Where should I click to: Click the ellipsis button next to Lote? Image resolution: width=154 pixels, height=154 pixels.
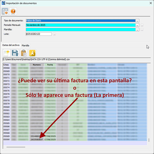pyautogui.click(x=55, y=34)
